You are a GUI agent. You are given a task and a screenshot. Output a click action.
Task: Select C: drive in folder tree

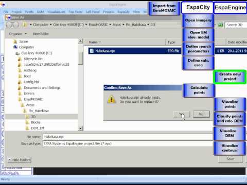[x=37, y=53]
